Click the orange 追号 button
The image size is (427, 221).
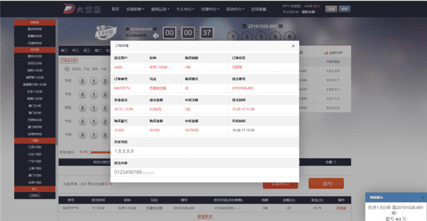326,183
